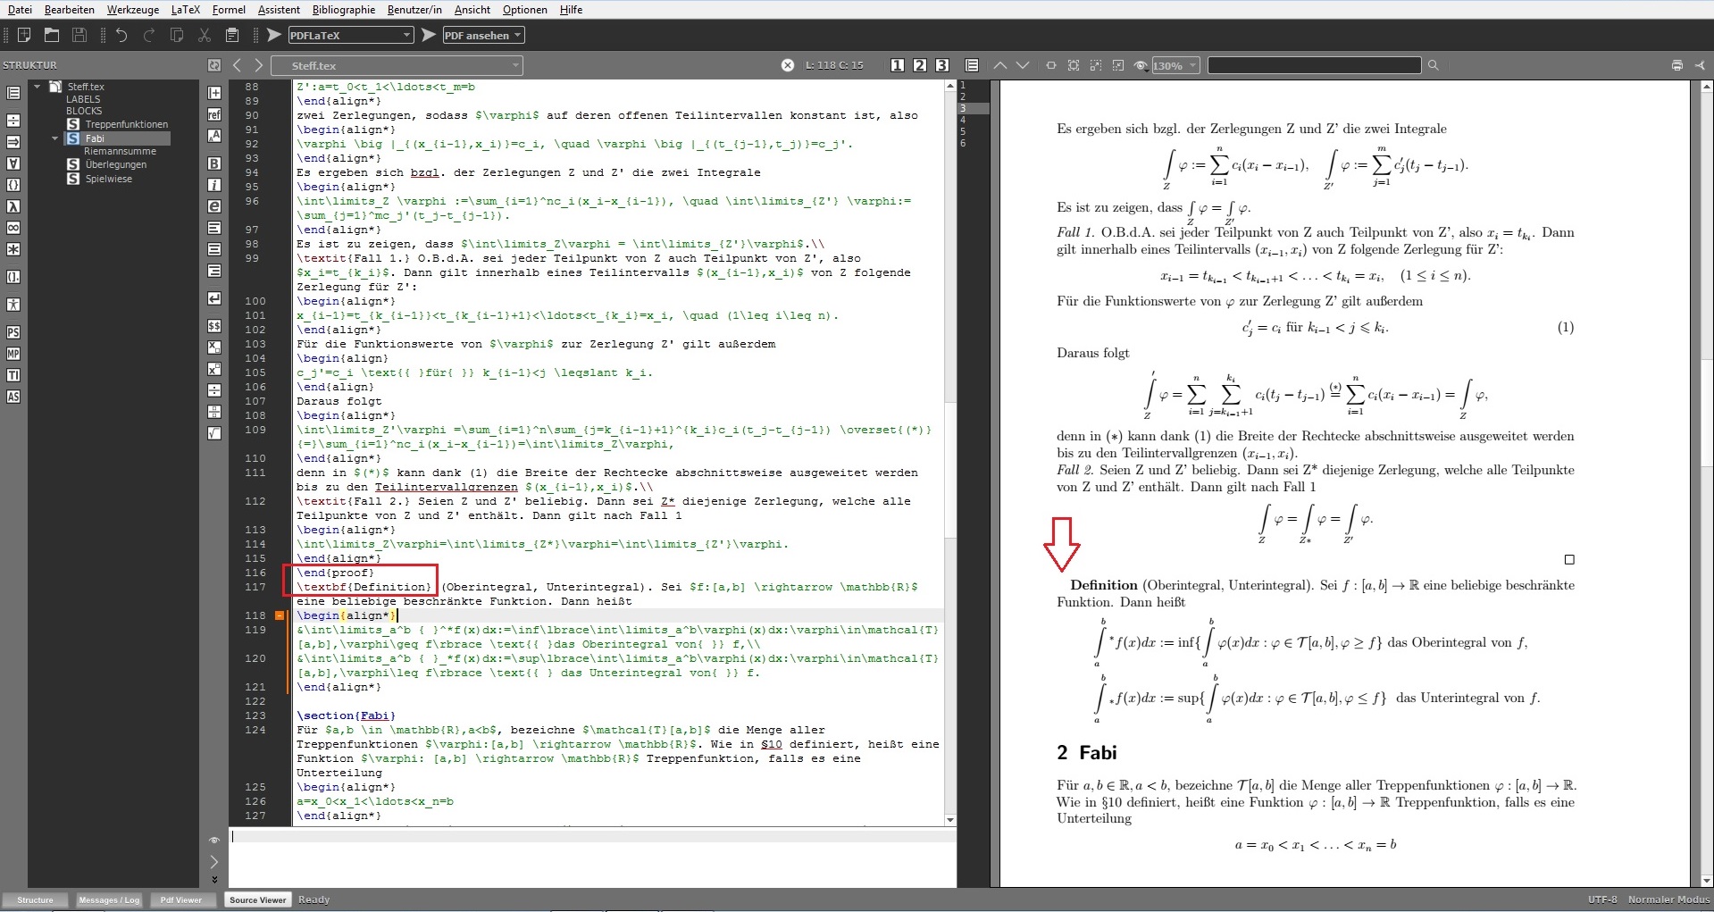
Task: Select Riemannsumme subsection in structure tree
Action: 120,151
